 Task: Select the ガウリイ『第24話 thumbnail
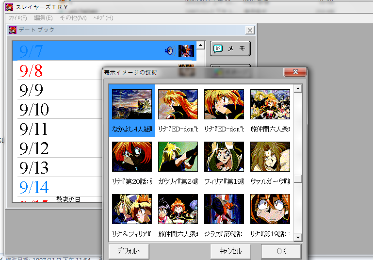pos(178,157)
